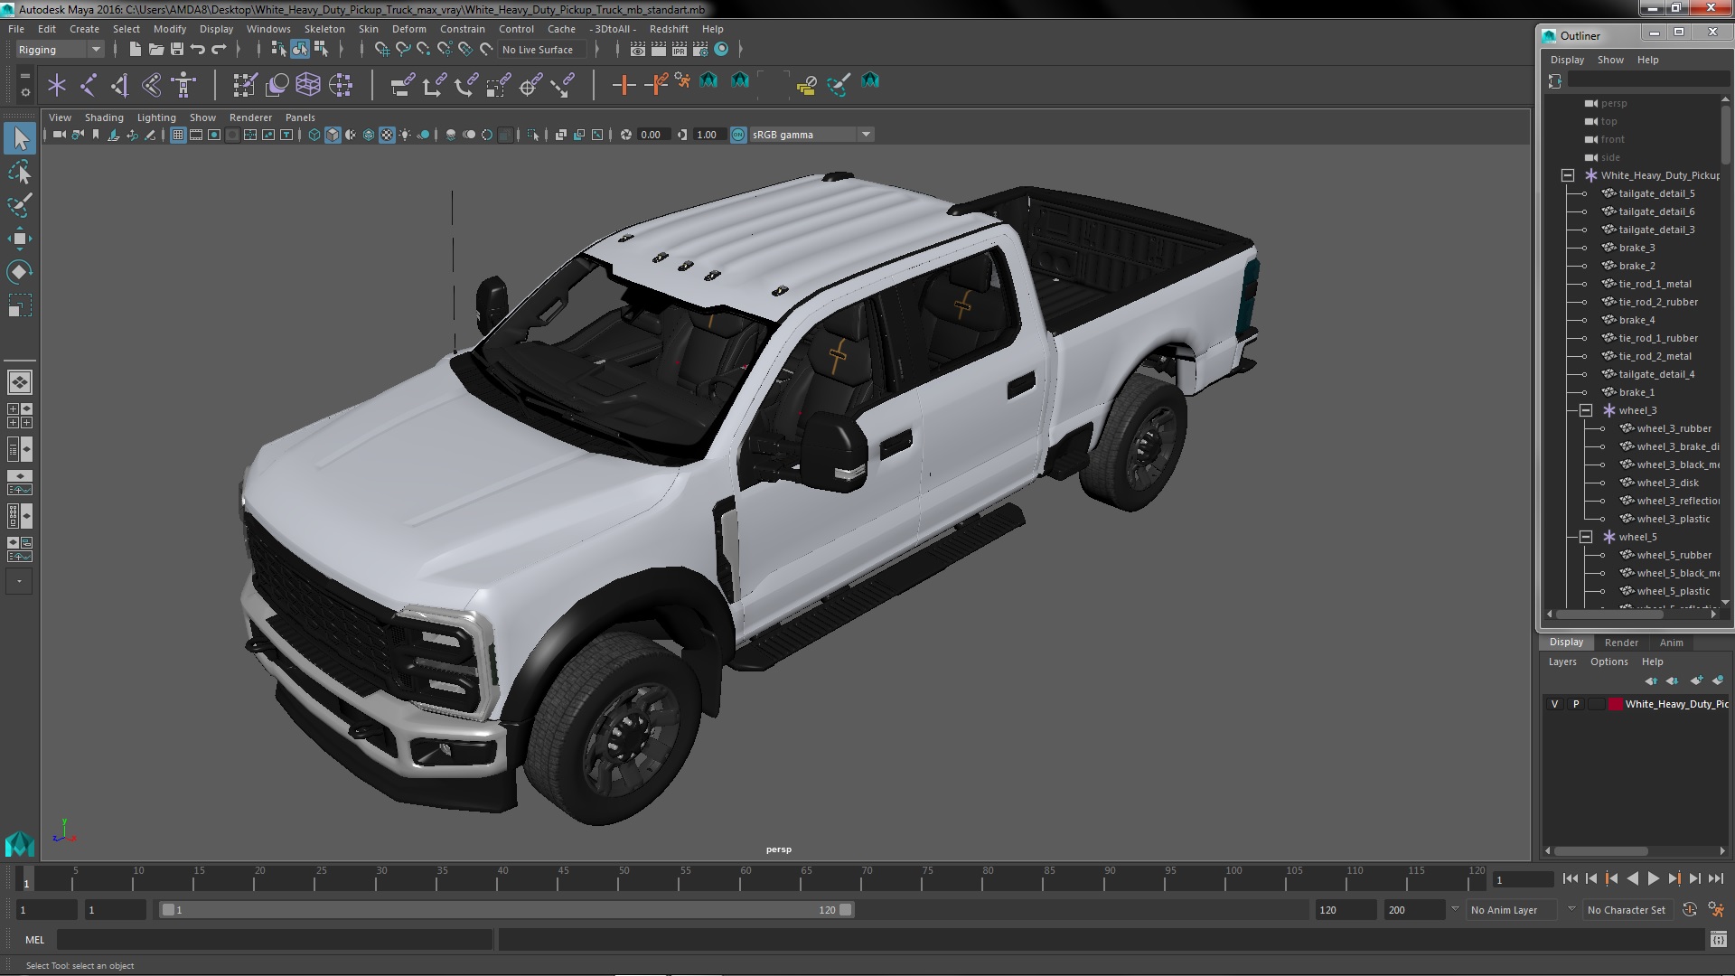This screenshot has width=1735, height=976.
Task: Click timeline at frame 60
Action: click(746, 878)
